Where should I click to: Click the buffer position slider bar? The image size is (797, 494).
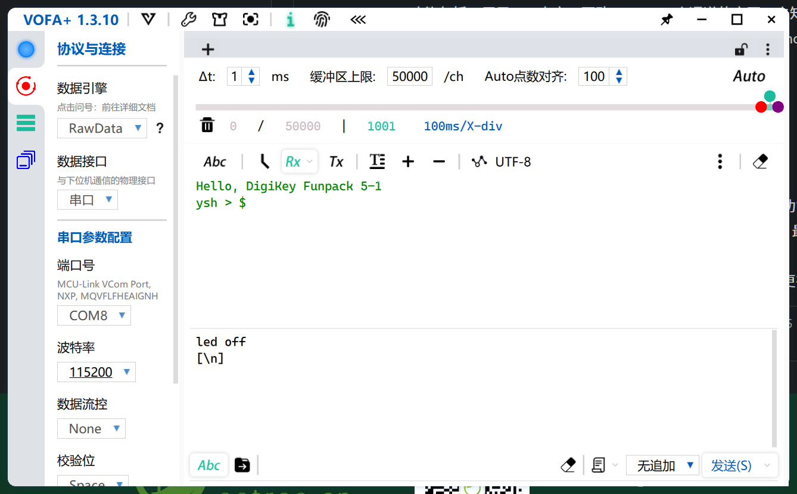[x=477, y=107]
